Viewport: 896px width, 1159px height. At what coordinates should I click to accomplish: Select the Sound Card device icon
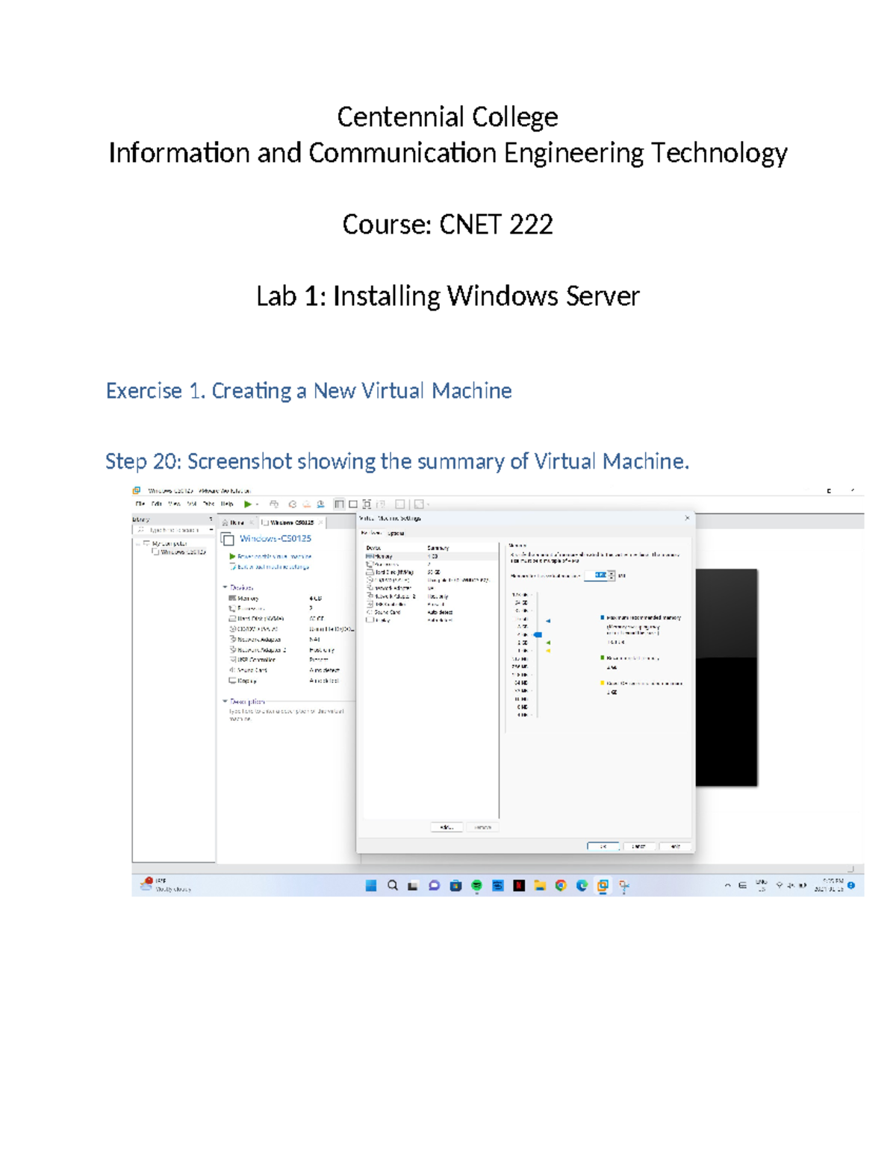tap(369, 612)
